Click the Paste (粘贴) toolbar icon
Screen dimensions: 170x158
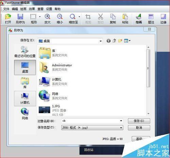coord(125,19)
